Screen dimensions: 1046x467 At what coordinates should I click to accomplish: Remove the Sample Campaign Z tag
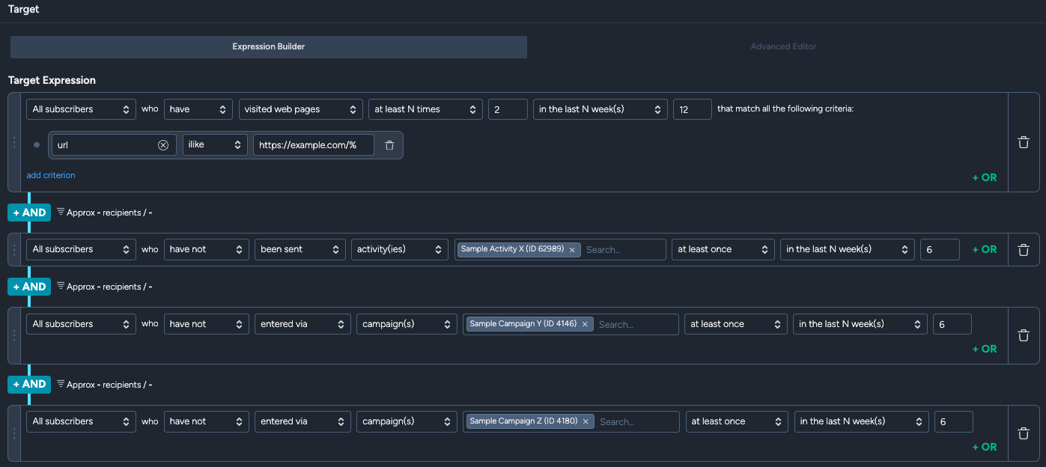[586, 421]
